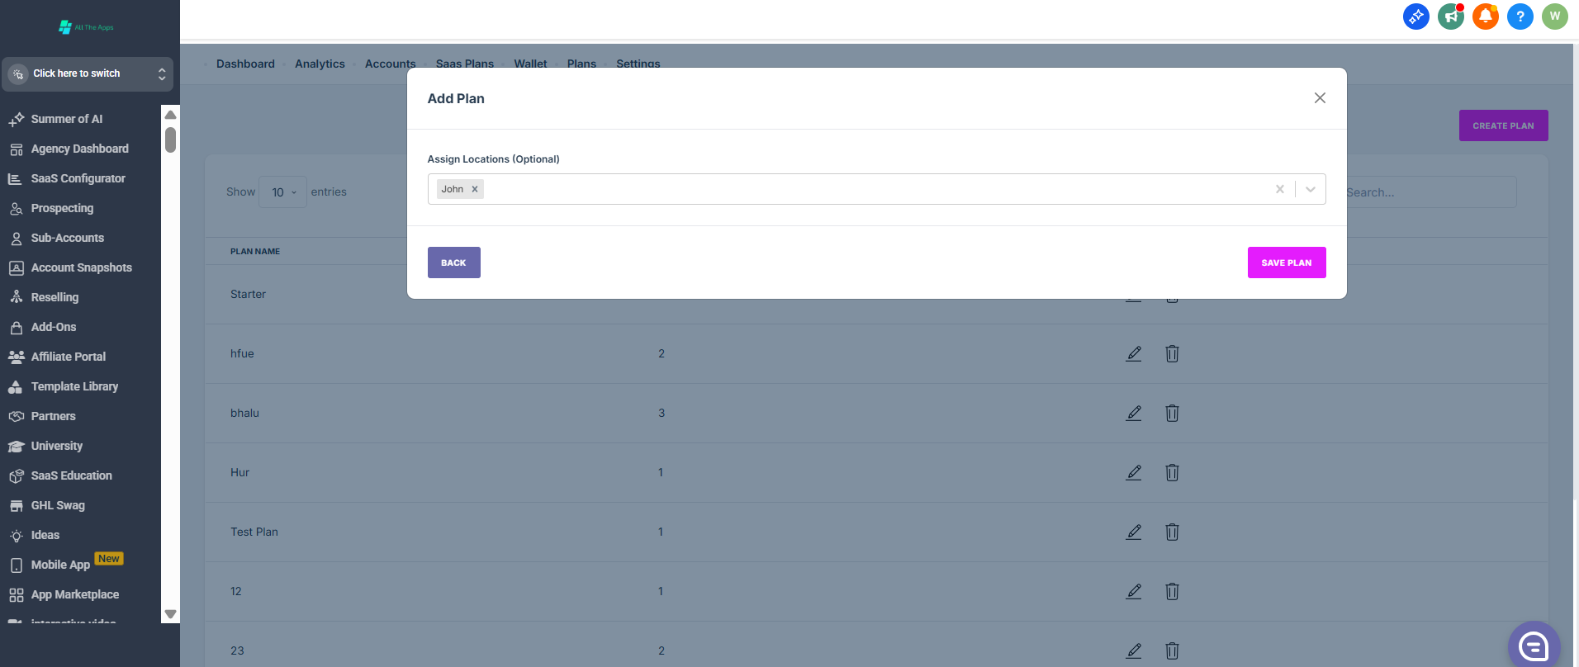Click the plans Search field

point(1430,192)
